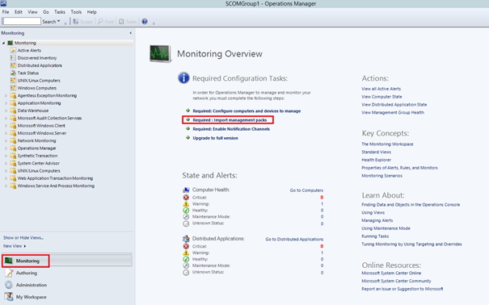Click the Operations Manager folder icon
This screenshot has width=489, height=305.
click(13, 148)
